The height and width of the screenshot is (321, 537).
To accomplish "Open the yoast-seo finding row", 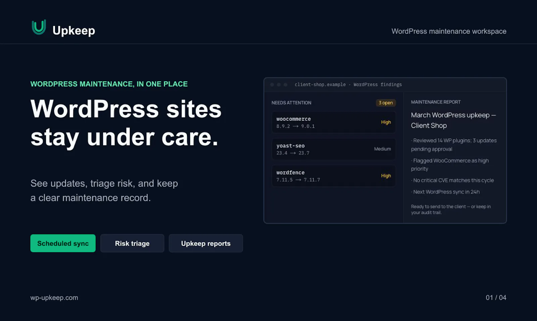I will coord(334,149).
